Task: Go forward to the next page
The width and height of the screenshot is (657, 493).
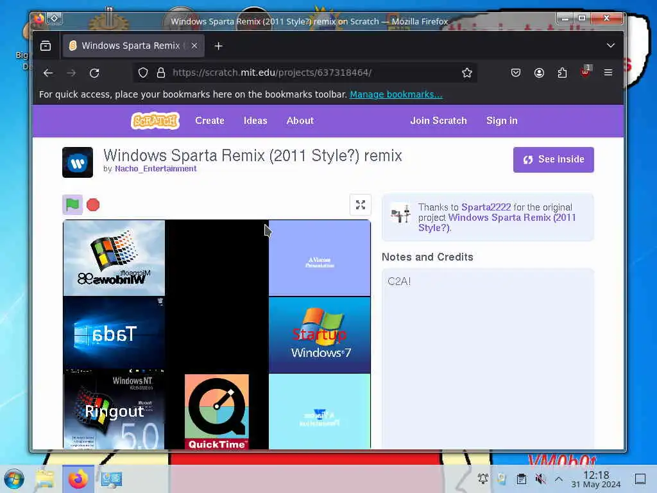Action: (x=71, y=73)
